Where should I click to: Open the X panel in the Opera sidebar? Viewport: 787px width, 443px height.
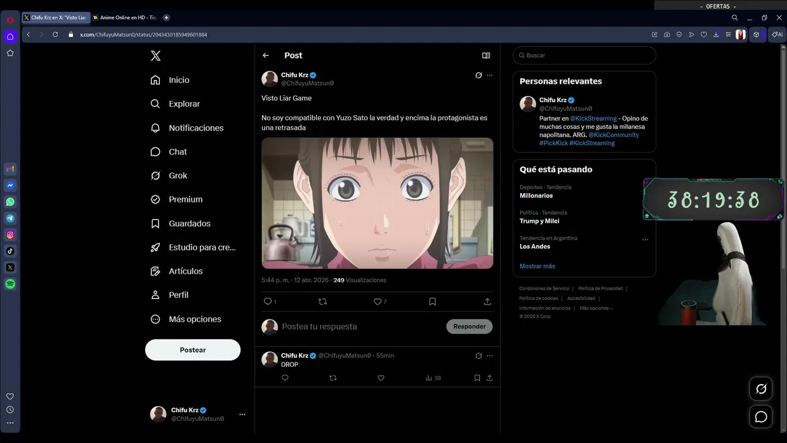click(10, 268)
